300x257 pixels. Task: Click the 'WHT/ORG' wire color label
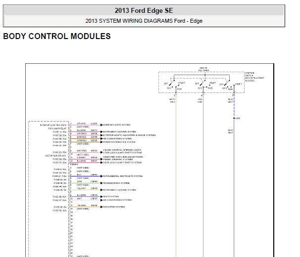(x=172, y=101)
